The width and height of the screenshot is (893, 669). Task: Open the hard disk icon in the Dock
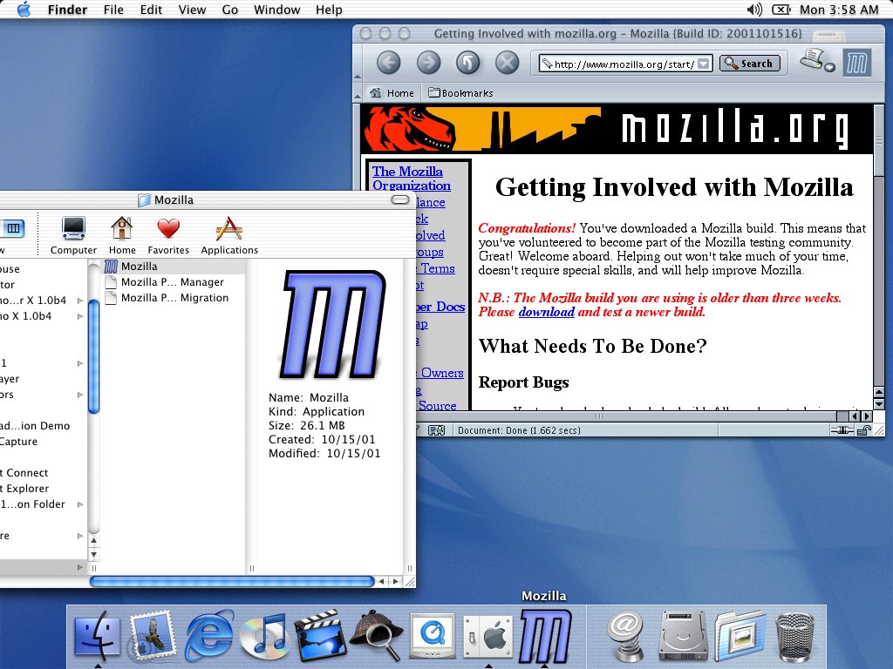(x=682, y=637)
